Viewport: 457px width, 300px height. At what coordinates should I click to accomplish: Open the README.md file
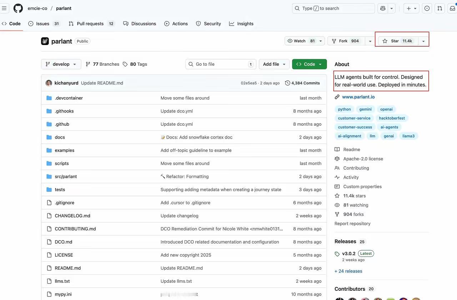tap(68, 268)
